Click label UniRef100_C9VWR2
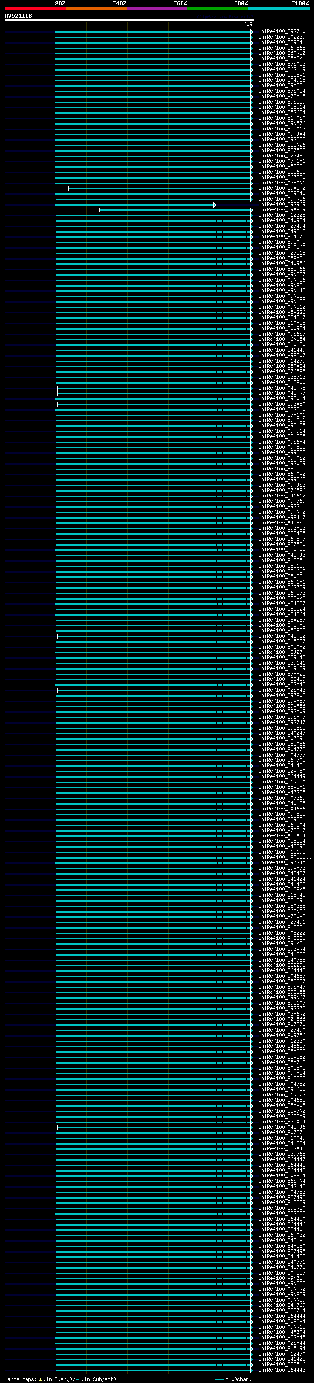This screenshot has width=314, height=1383. point(282,188)
